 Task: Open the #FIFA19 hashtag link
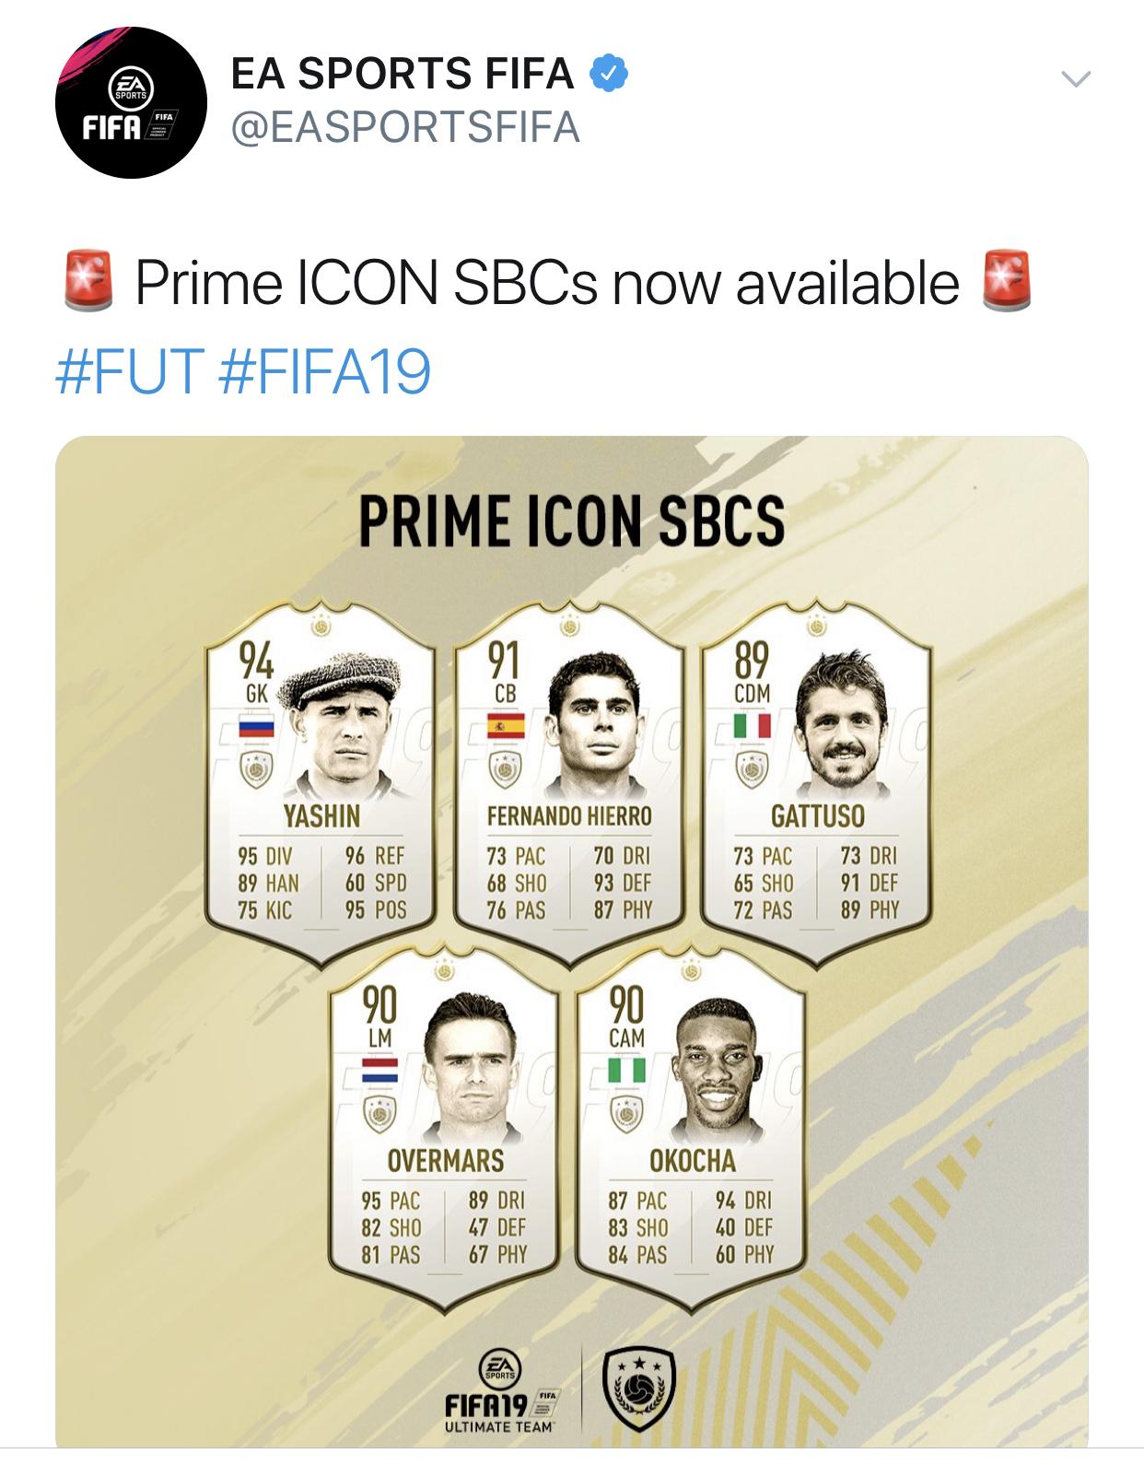(325, 370)
